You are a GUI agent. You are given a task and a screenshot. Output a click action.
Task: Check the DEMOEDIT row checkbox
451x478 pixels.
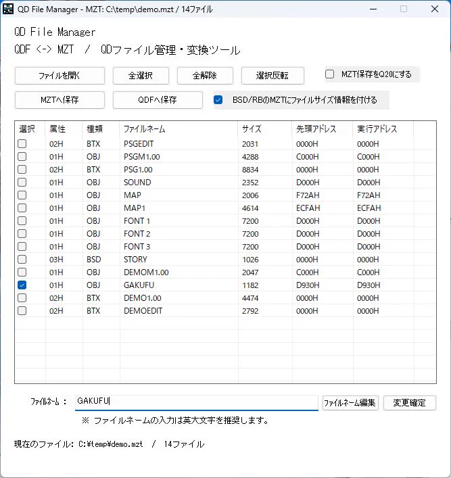[22, 310]
